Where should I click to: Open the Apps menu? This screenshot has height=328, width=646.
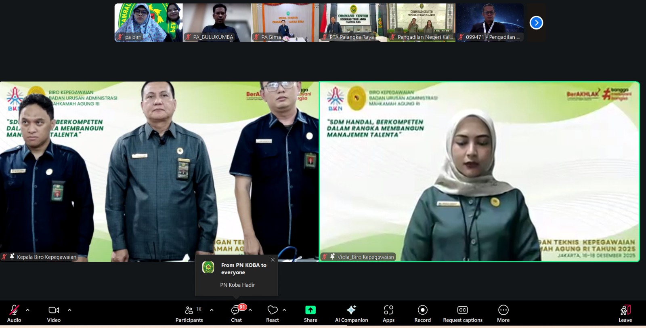tap(388, 310)
